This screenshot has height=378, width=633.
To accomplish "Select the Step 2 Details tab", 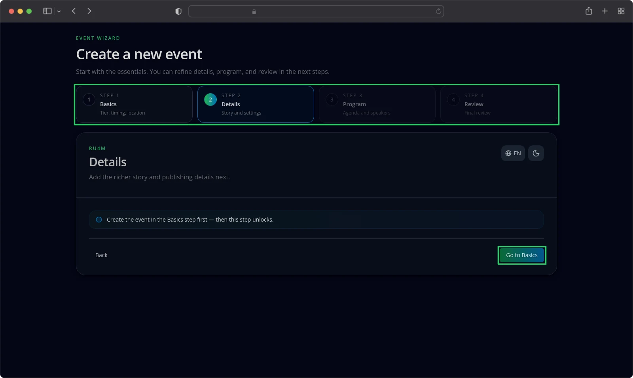I will click(256, 104).
